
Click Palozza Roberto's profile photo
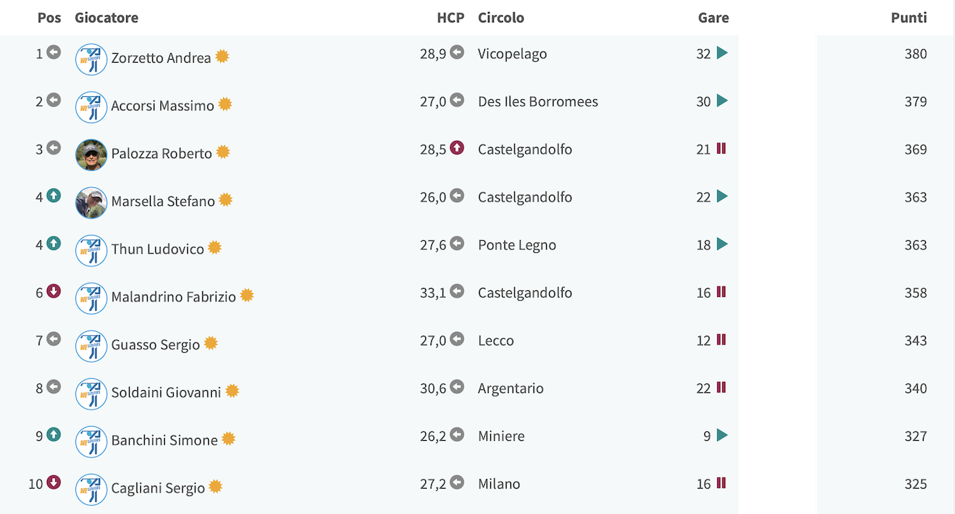91,155
